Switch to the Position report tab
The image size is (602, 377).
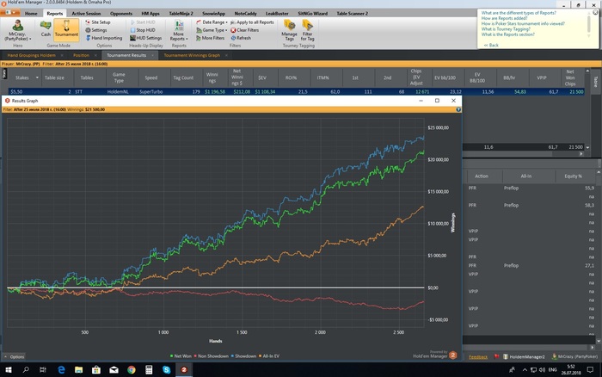[81, 55]
